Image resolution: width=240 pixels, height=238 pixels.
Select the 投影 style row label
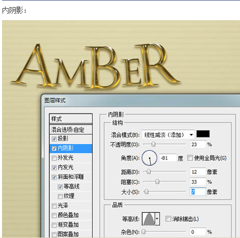pos(63,138)
